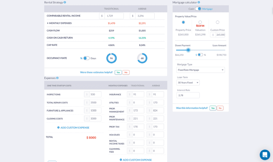Screen dimensions: 273x162
Task: Click Yes for rental estimate helpfulness
Action: pos(118,72)
